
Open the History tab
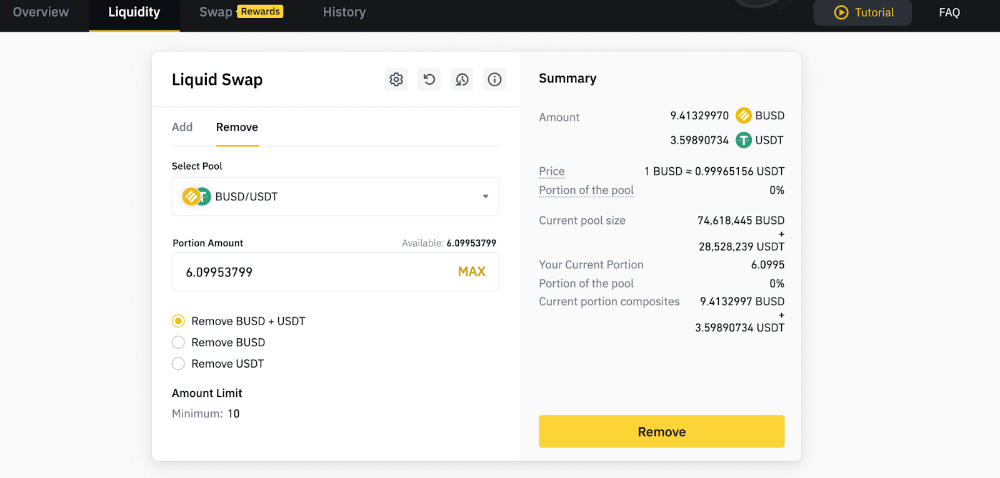point(344,12)
